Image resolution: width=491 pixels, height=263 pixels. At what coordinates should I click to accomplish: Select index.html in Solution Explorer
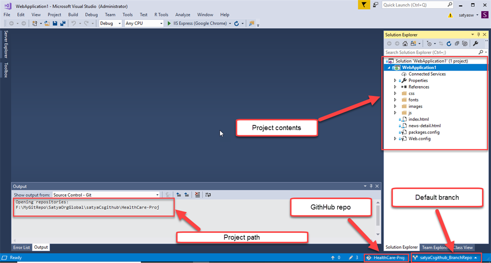[x=419, y=119]
